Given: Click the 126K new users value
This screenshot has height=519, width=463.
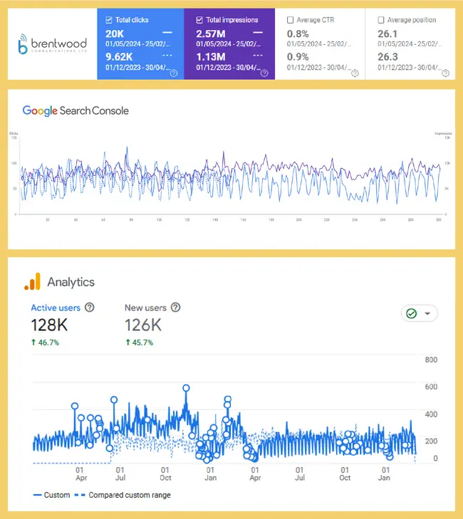Looking at the screenshot, I should click(x=143, y=325).
